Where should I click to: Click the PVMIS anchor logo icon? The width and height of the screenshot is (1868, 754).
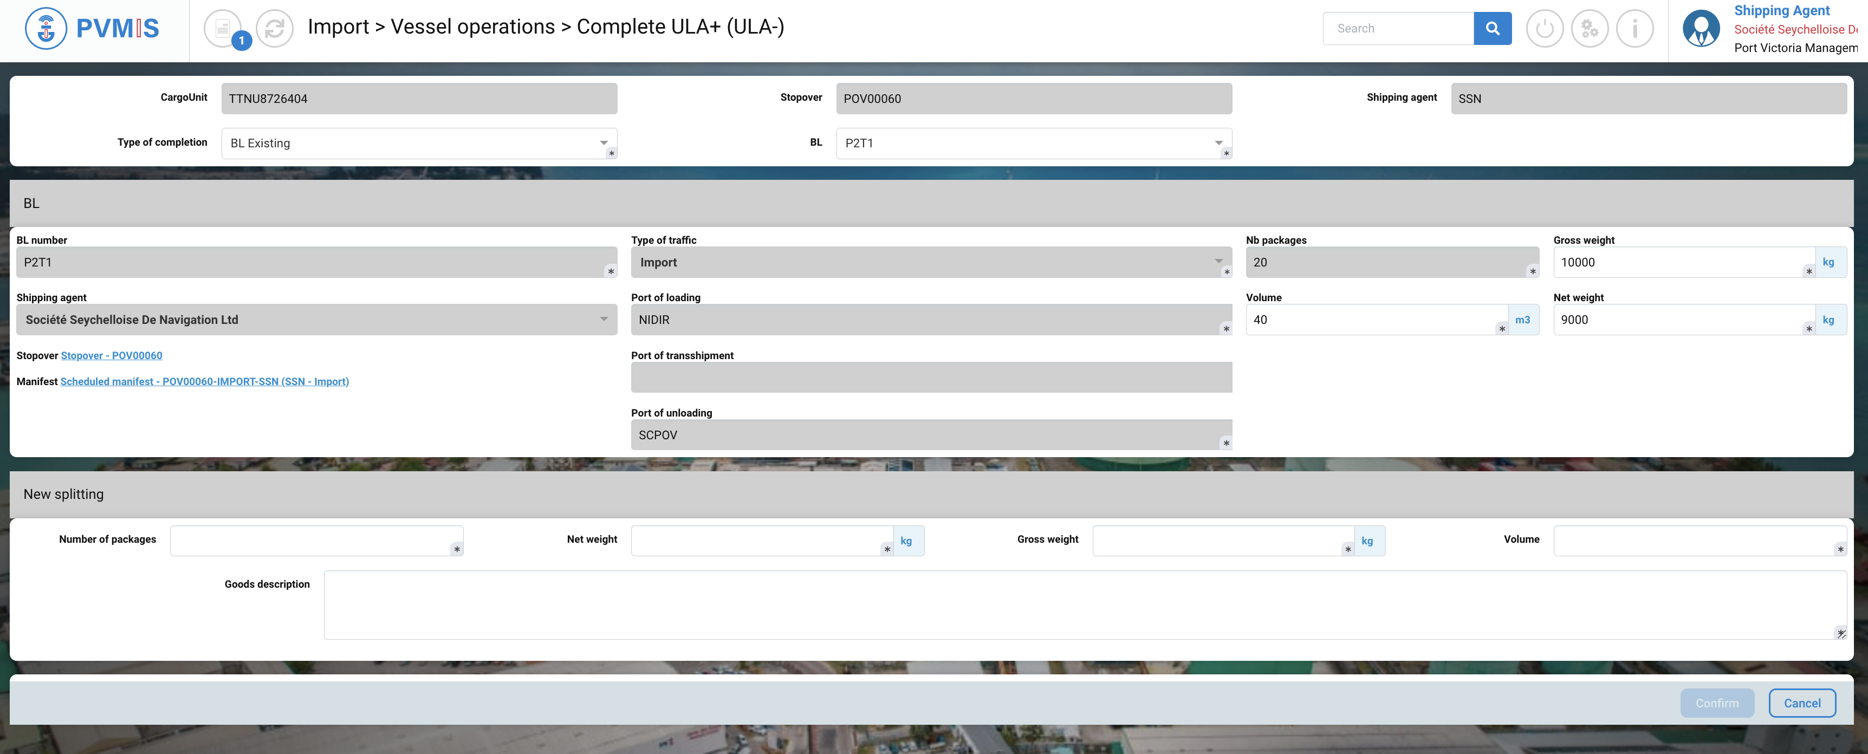tap(46, 28)
